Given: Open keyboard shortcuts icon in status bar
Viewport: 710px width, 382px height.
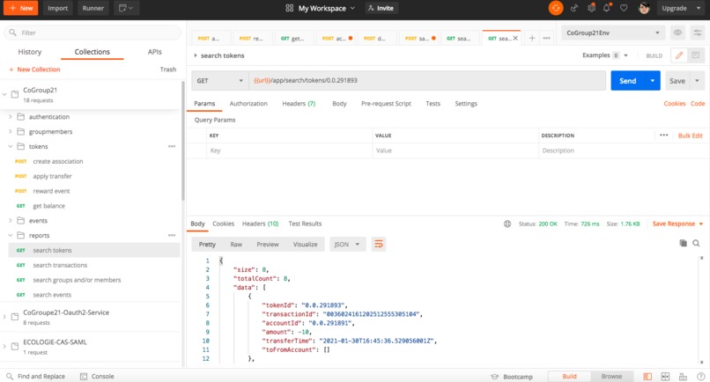Looking at the screenshot, I should (x=683, y=376).
